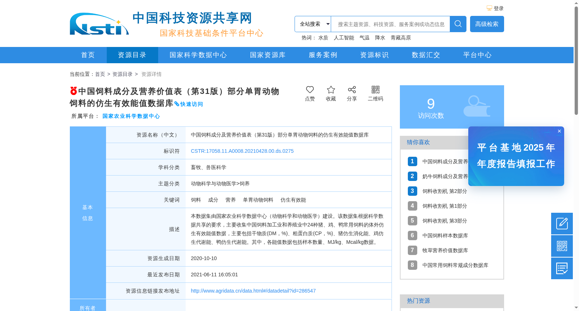
Task: Click the share icon (分享)
Action: point(352,90)
